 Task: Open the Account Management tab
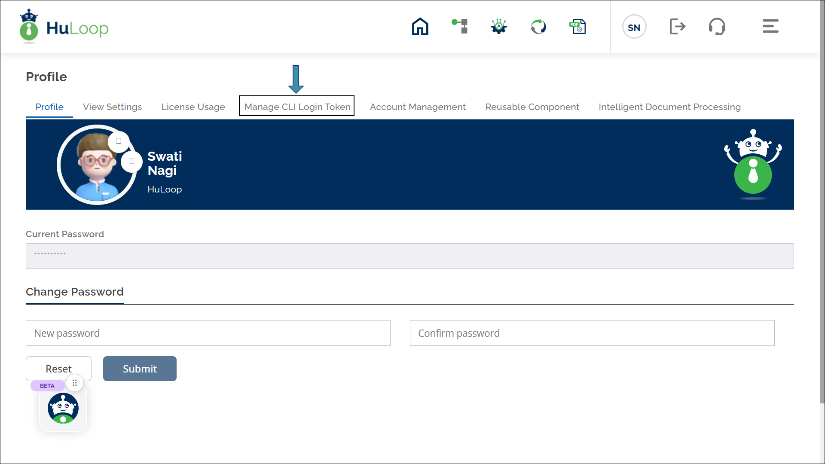pos(418,107)
